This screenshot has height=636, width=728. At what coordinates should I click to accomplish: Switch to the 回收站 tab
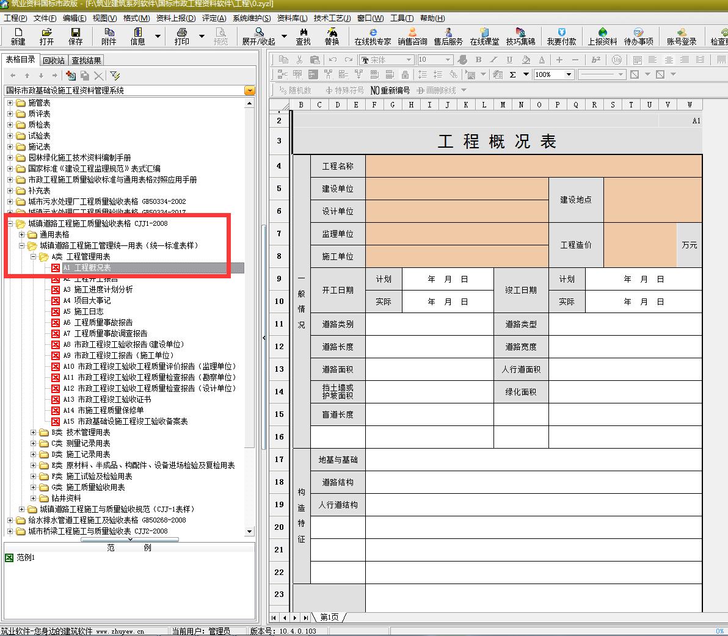pos(54,60)
